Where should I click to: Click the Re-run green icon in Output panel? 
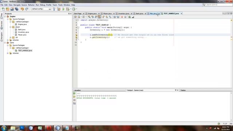pyautogui.click(x=74, y=94)
